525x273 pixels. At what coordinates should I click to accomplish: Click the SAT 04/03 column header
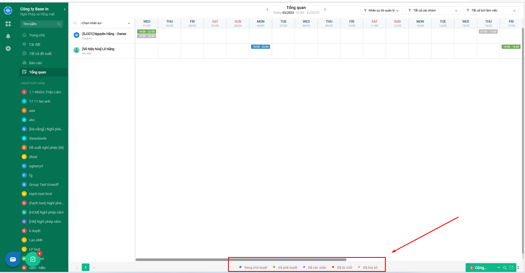[x=215, y=23]
